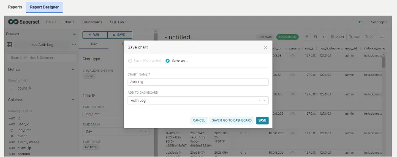Click the 00:00:00.30 query timer badge
The width and height of the screenshot is (397, 157).
pyautogui.click(x=287, y=37)
